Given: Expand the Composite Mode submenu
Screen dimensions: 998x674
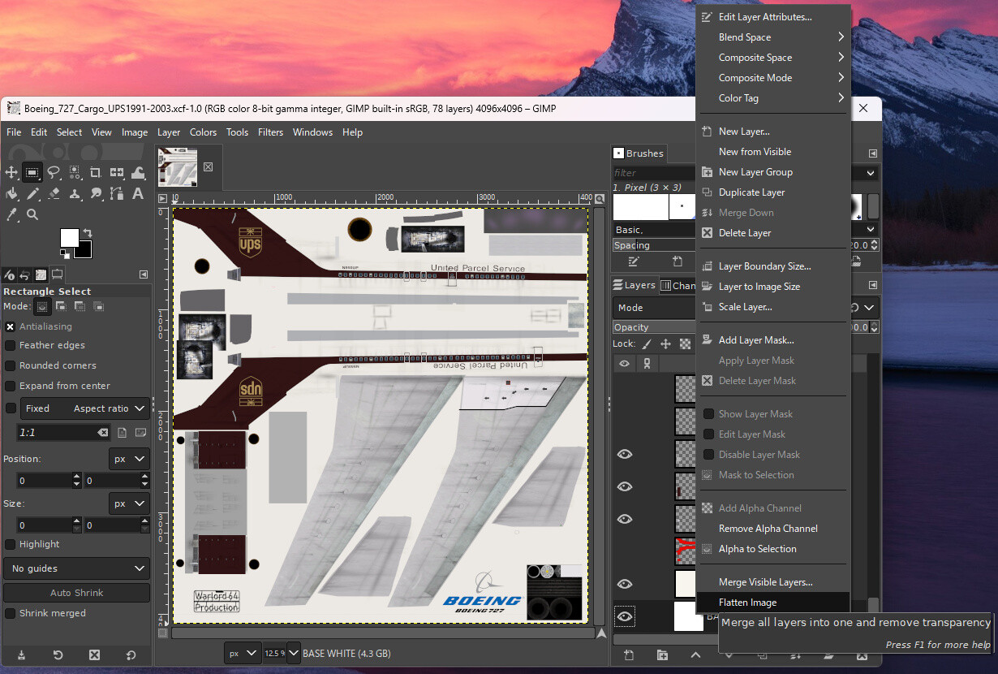Looking at the screenshot, I should [773, 78].
